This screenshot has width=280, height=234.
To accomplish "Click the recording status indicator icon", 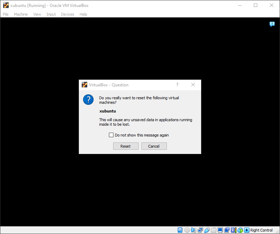I will pos(227,230).
